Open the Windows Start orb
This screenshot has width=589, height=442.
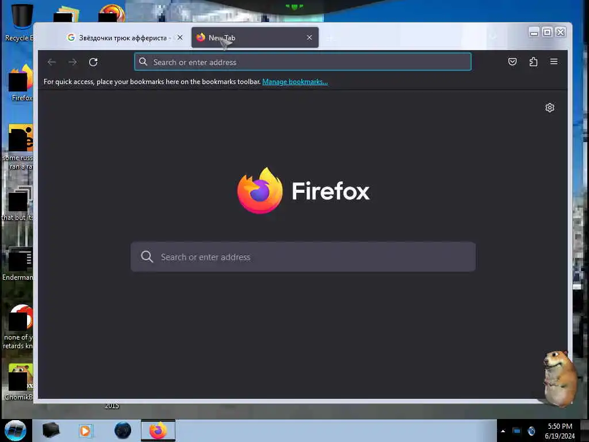coord(16,430)
